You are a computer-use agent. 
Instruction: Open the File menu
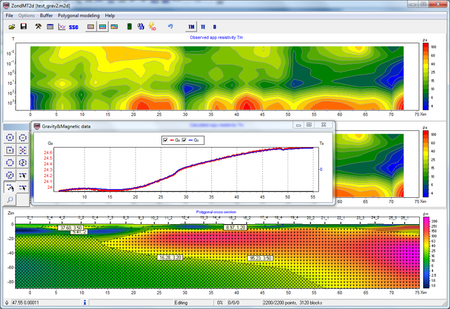(x=9, y=15)
